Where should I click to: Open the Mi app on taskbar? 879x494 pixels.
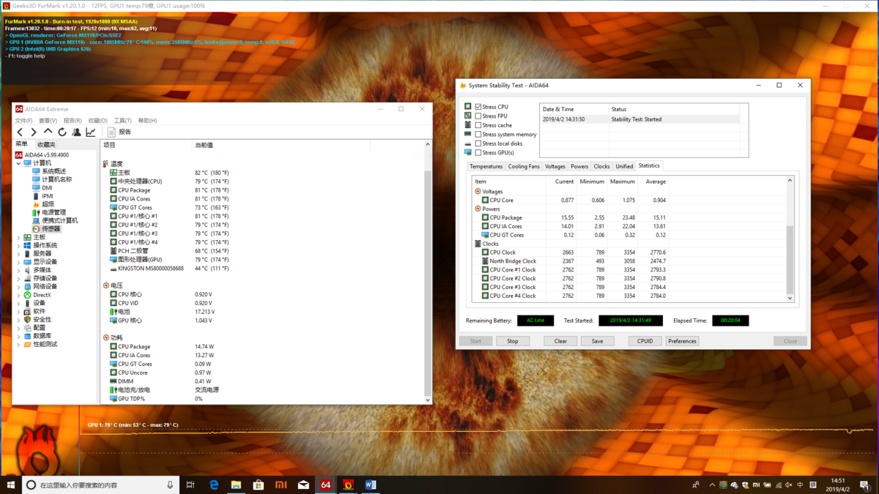[281, 484]
